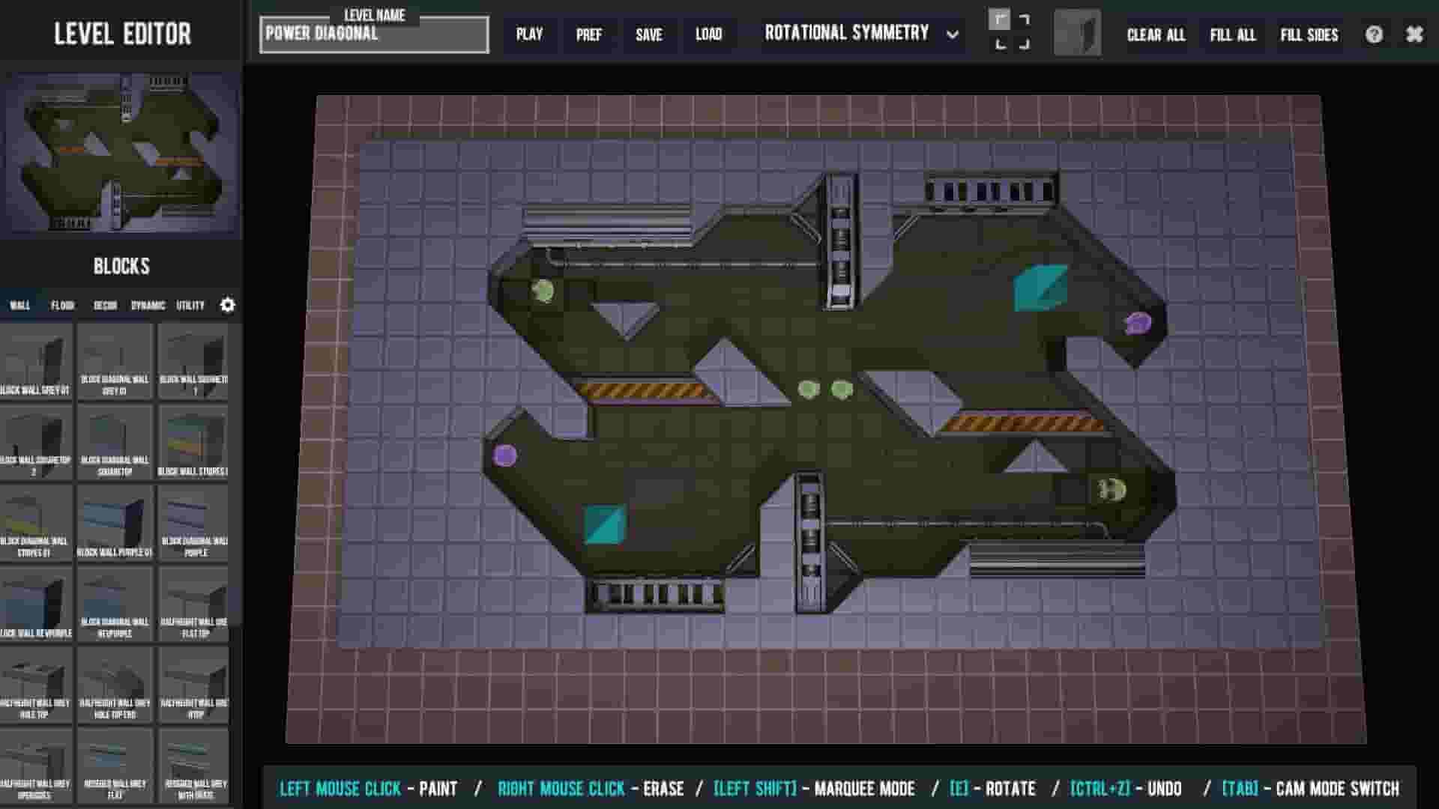The height and width of the screenshot is (809, 1439).
Task: Open block settings via the gear icon
Action: click(227, 305)
